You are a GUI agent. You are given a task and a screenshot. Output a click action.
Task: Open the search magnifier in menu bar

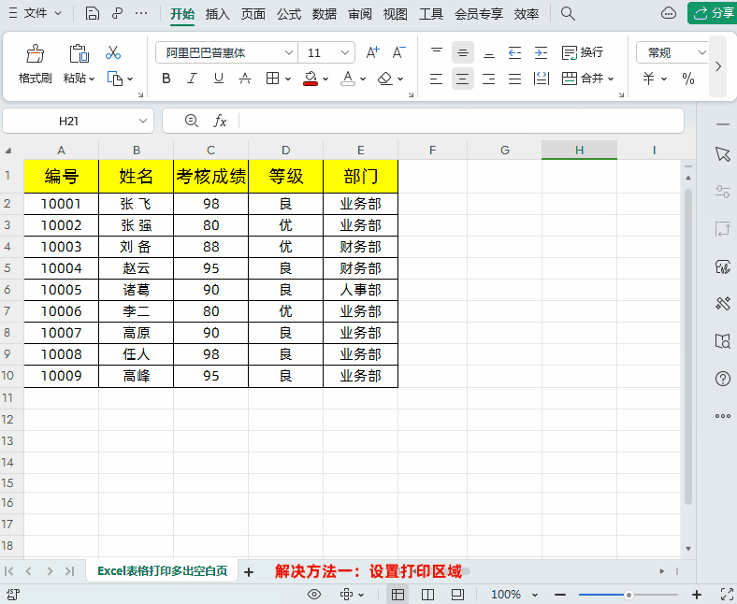(568, 13)
